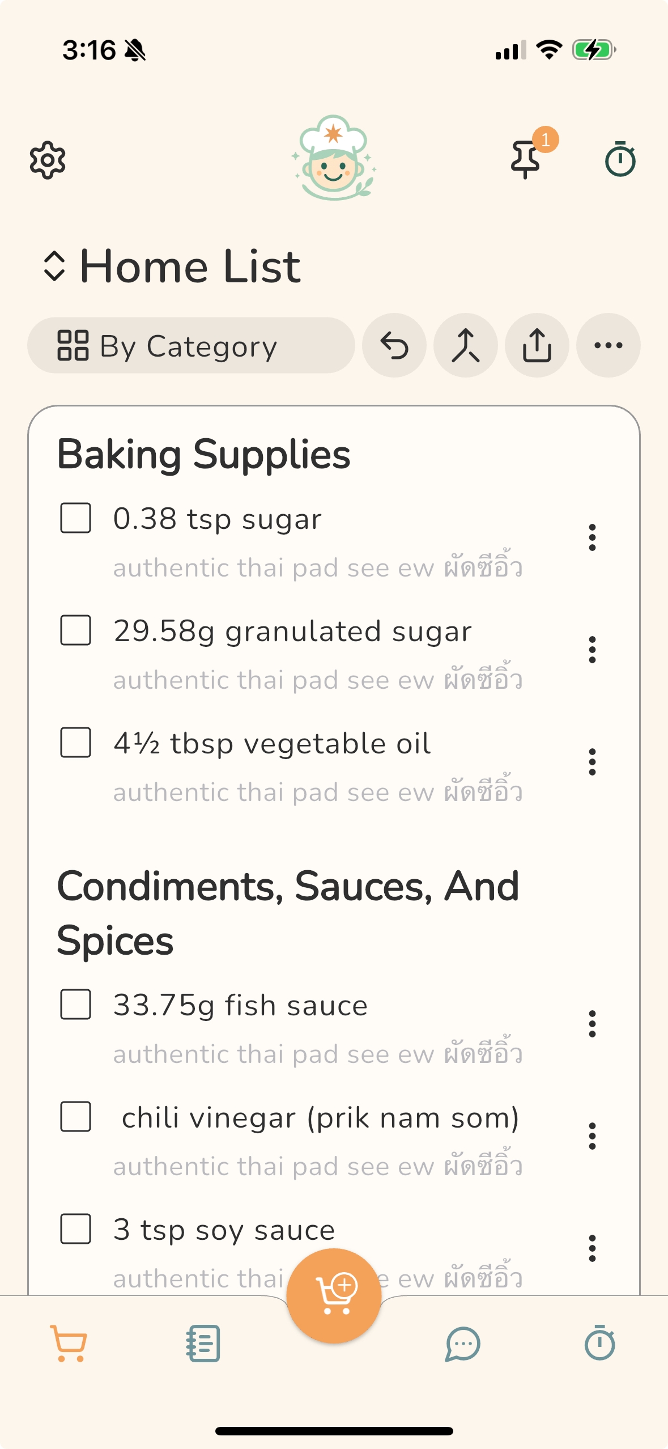Open the chat assistant tab

[463, 1343]
